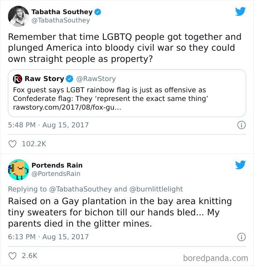Click the Twitter bird icon on Portends Rain's reply
The height and width of the screenshot is (266, 254).
240,165
